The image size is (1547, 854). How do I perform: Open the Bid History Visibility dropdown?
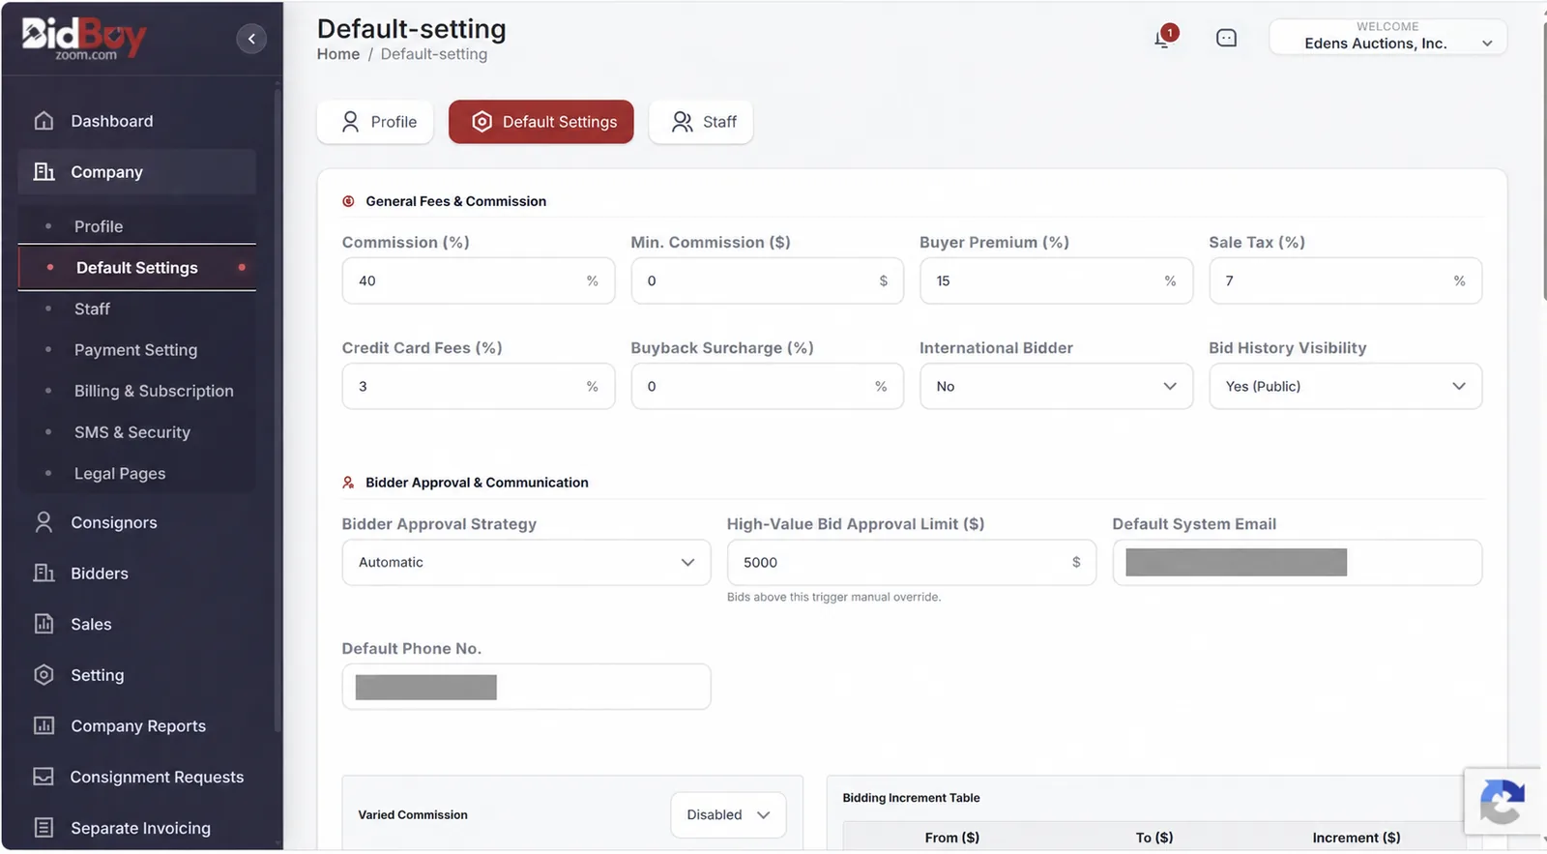(x=1345, y=386)
